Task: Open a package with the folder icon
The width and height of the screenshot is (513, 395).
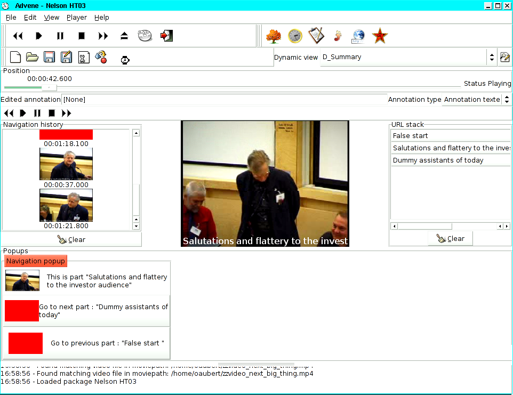Action: [32, 58]
